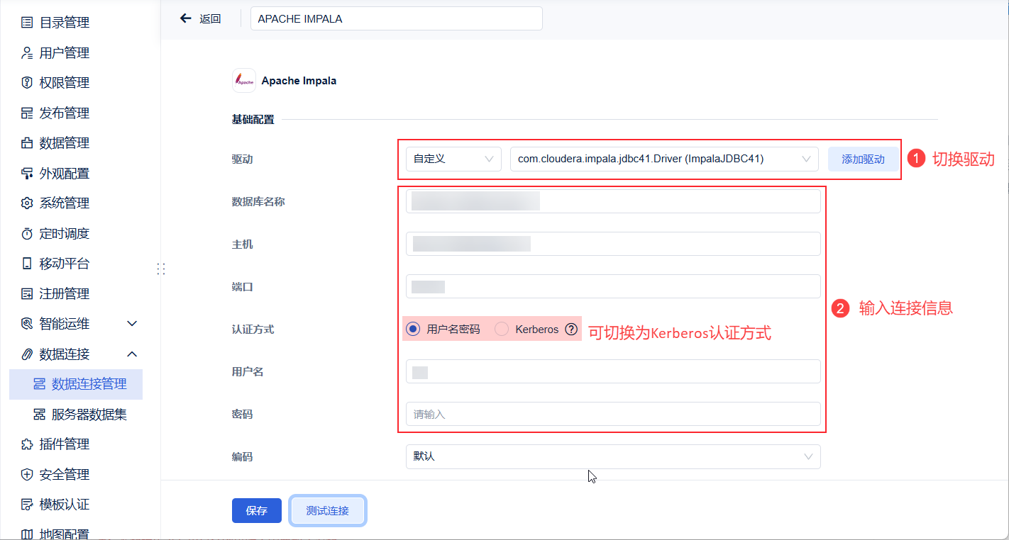The height and width of the screenshot is (540, 1009).
Task: Click the 数据连接 paperclip icon
Action: pyautogui.click(x=27, y=354)
